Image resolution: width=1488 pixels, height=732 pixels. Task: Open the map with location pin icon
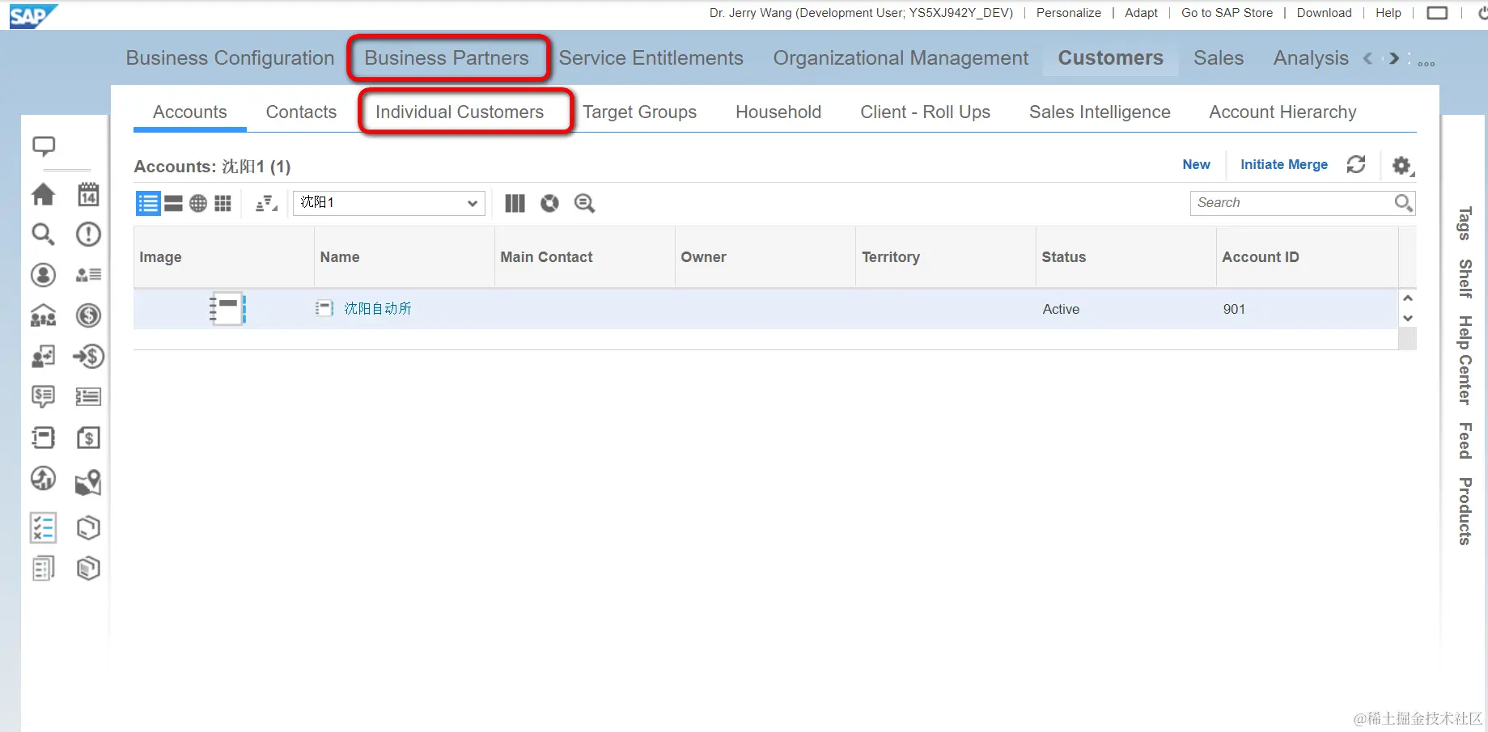tap(88, 483)
